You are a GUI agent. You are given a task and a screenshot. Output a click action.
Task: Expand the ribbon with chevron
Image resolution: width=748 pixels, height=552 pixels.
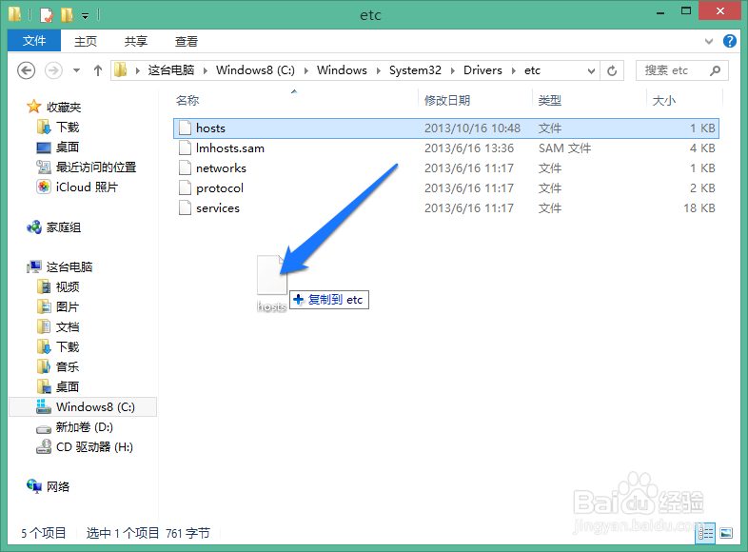pyautogui.click(x=709, y=42)
